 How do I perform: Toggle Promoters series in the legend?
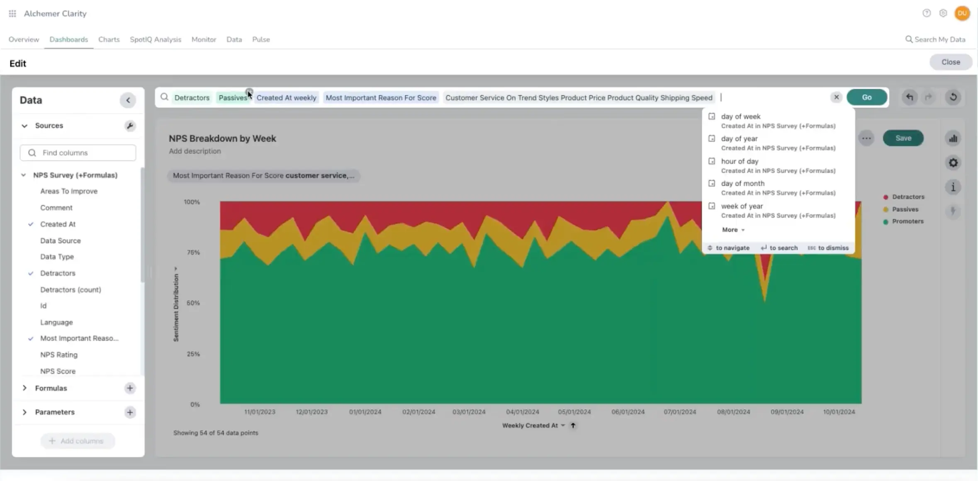904,221
